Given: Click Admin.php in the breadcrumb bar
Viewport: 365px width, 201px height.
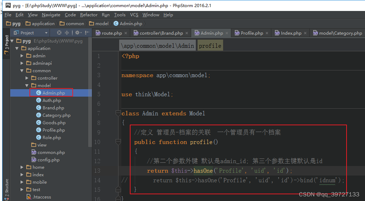Looking at the screenshot, I should (128, 24).
